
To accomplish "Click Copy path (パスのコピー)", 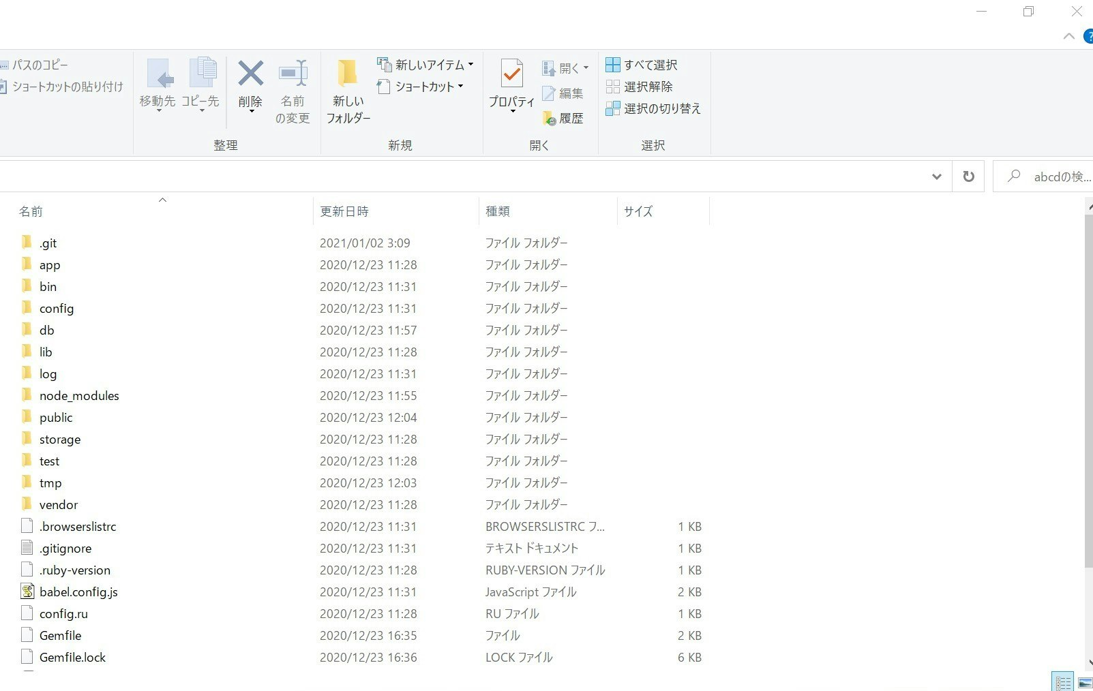I will click(34, 65).
